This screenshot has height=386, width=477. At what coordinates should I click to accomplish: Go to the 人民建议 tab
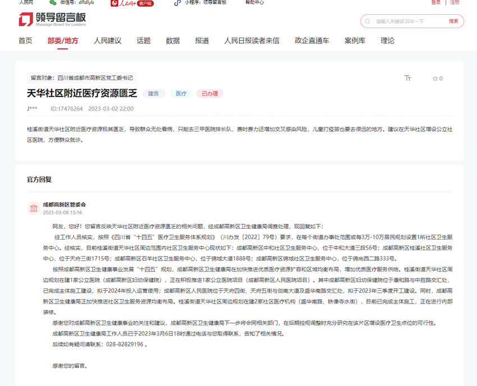[107, 41]
